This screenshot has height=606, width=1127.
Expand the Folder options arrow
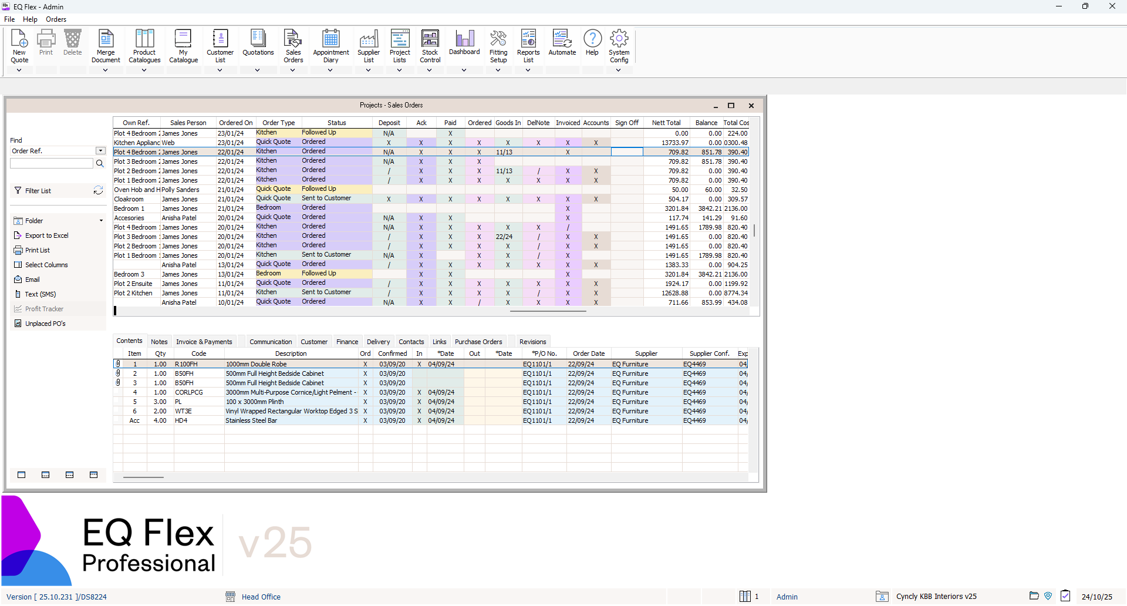[102, 220]
